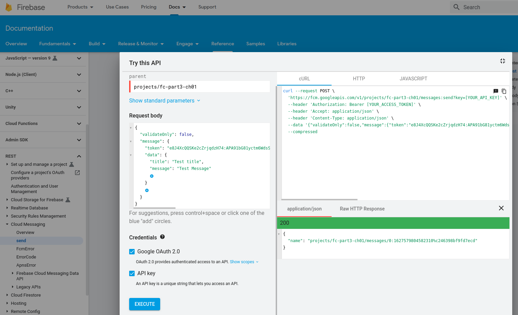Close the API response panel

tap(501, 208)
